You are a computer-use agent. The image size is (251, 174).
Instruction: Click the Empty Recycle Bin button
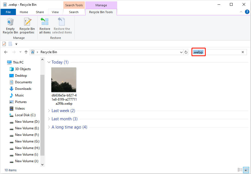[x=10, y=26]
